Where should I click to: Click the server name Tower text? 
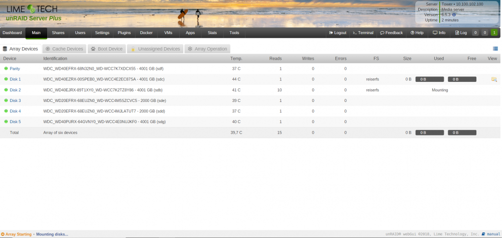[447, 4]
